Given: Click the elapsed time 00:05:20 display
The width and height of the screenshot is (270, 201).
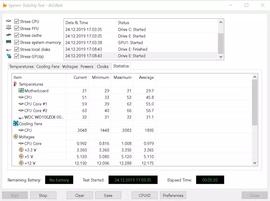Looking at the screenshot, I should click(x=210, y=180).
